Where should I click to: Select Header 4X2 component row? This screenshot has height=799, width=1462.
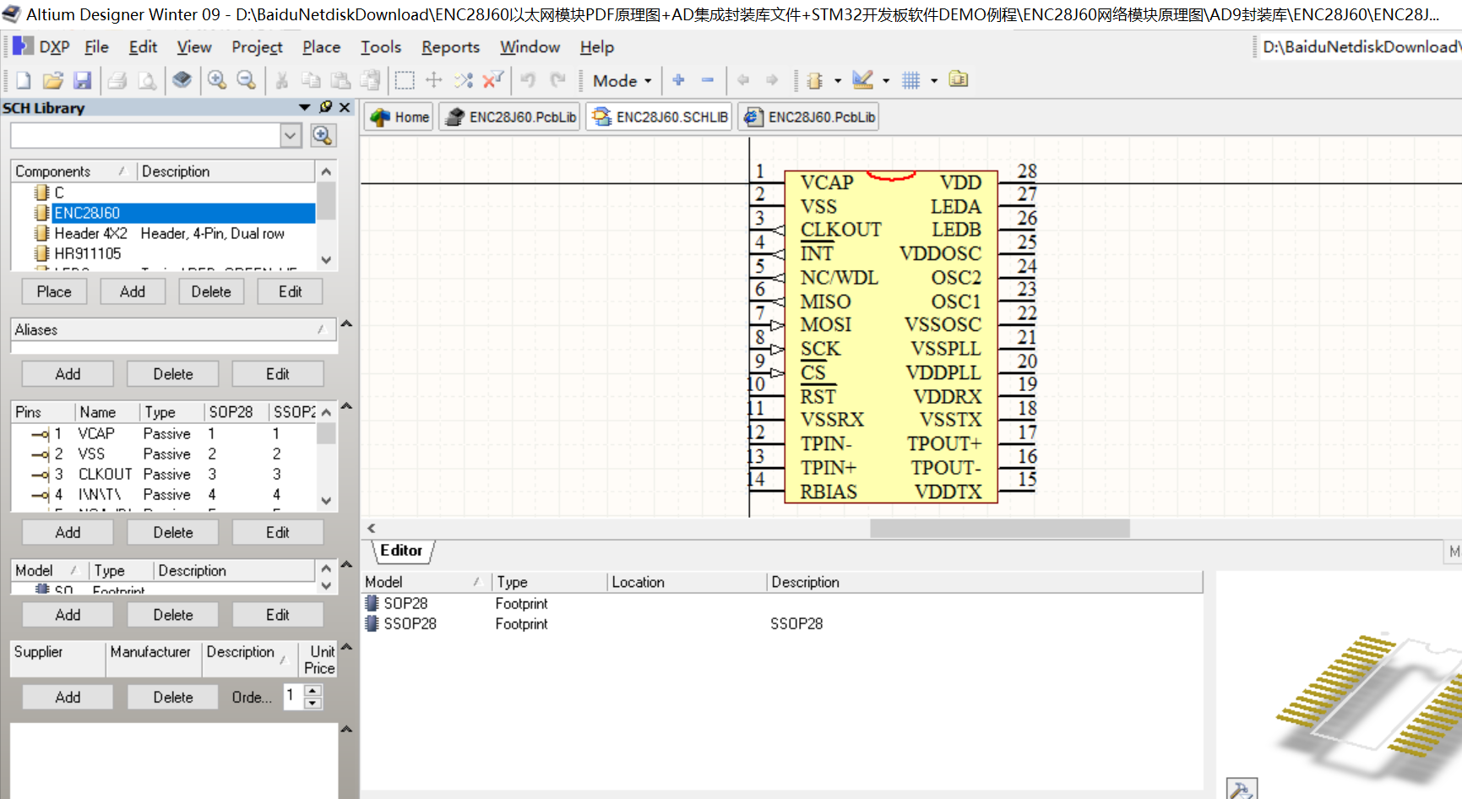pos(165,233)
